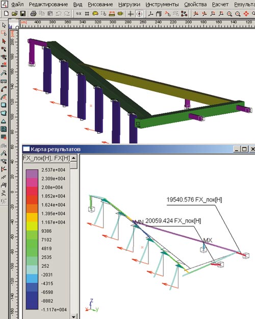The width and height of the screenshot is (255, 319).
Task: Open the Файл menu
Action: pos(17,4)
